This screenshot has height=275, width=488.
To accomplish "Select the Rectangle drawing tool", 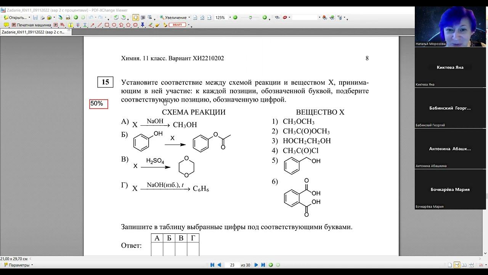I will point(107,25).
